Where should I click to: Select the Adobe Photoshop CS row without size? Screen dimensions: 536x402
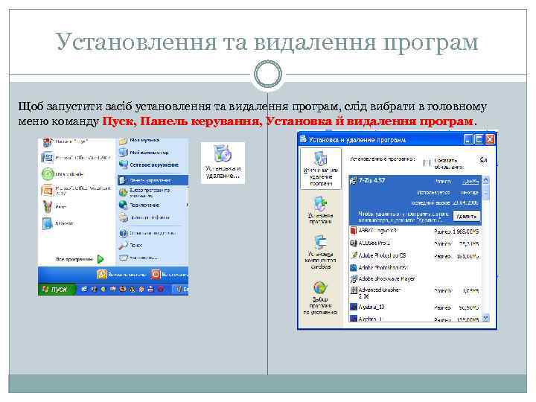coord(415,267)
